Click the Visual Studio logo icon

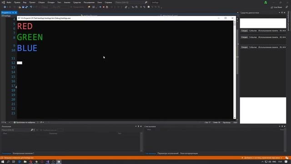click(3, 2)
